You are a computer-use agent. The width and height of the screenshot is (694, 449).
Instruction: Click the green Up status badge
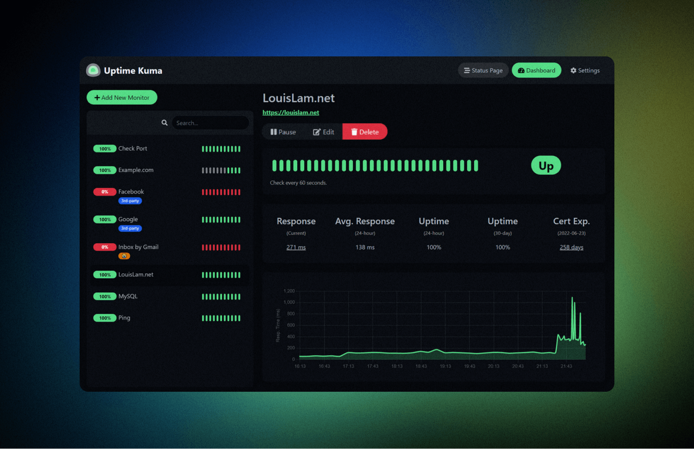coord(546,165)
